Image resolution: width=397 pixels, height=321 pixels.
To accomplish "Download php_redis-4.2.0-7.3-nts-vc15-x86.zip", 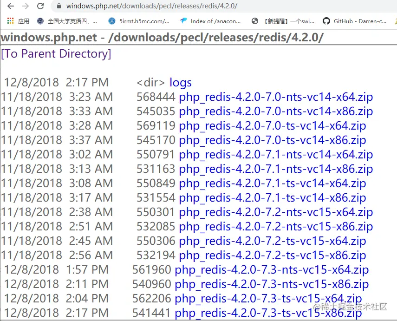I will [x=272, y=284].
